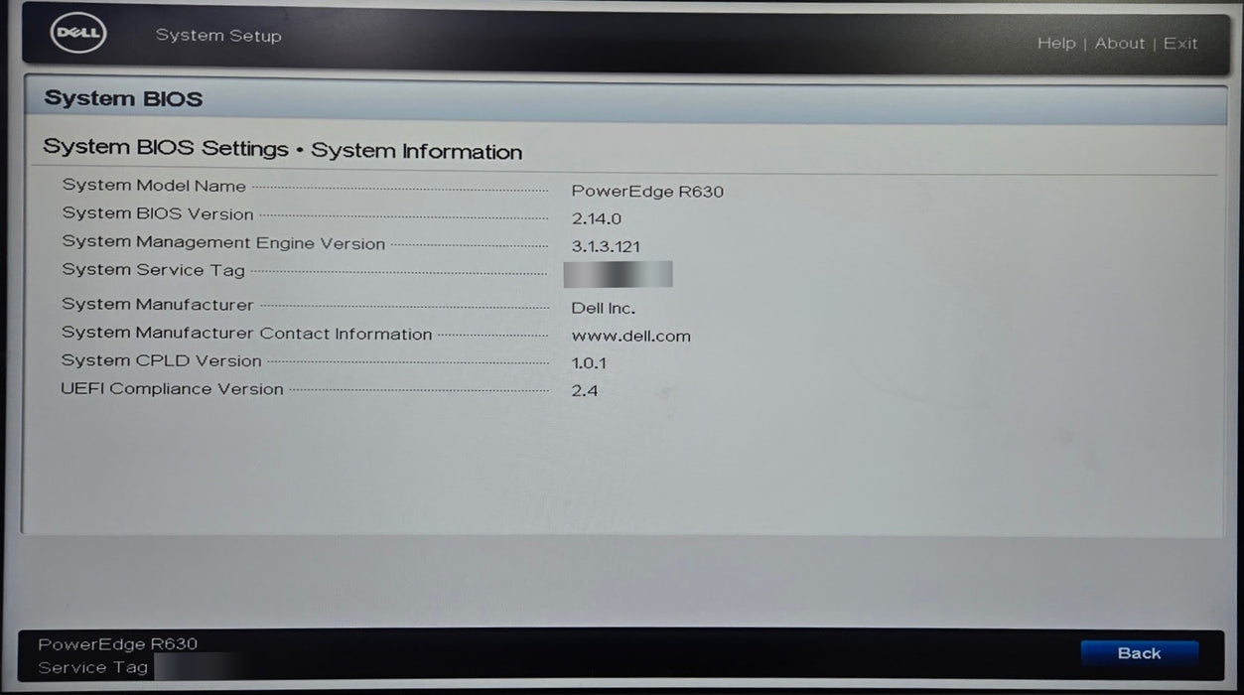The image size is (1244, 695).
Task: Click the footer Service Tag label
Action: tap(93, 668)
